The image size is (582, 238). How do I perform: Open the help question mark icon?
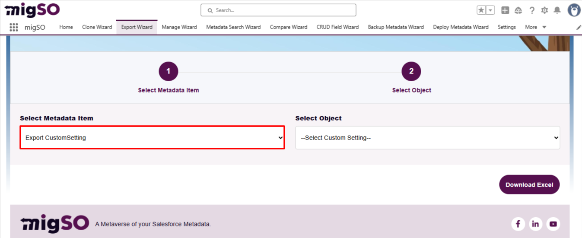532,10
